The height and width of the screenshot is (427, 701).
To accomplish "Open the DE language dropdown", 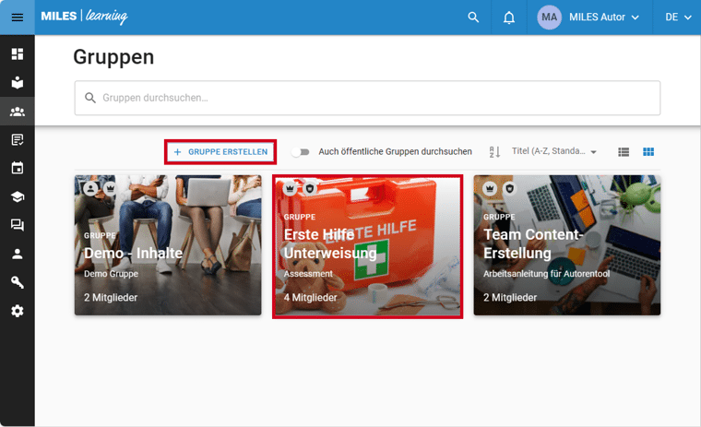I will pos(678,18).
